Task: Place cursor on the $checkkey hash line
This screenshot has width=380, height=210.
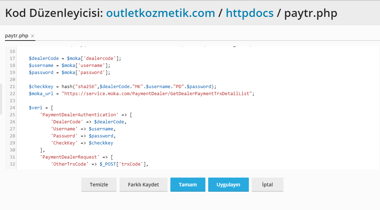Action: [122, 87]
